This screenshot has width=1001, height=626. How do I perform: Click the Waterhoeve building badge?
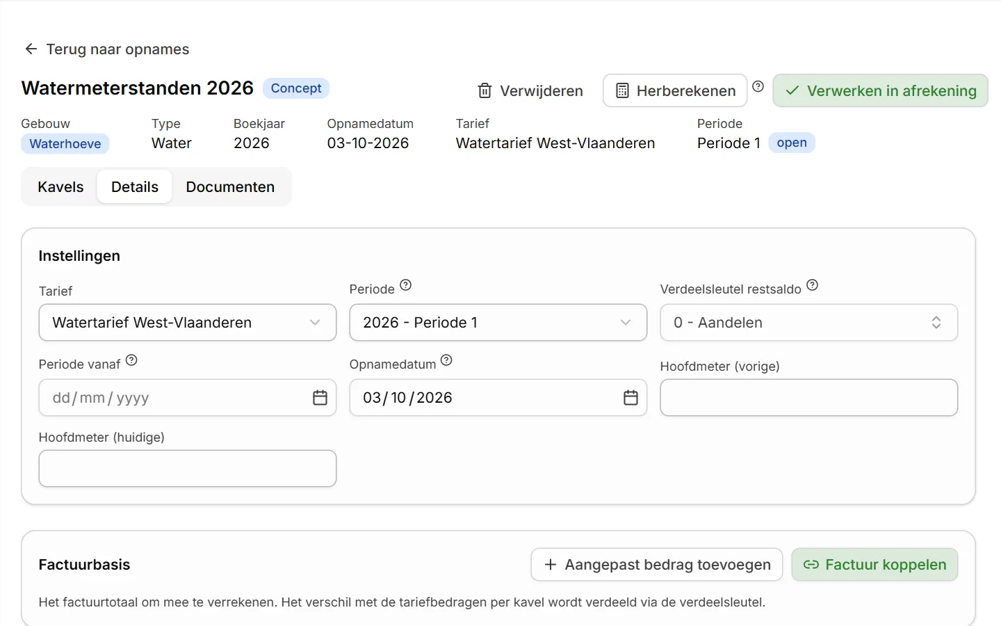click(x=65, y=144)
